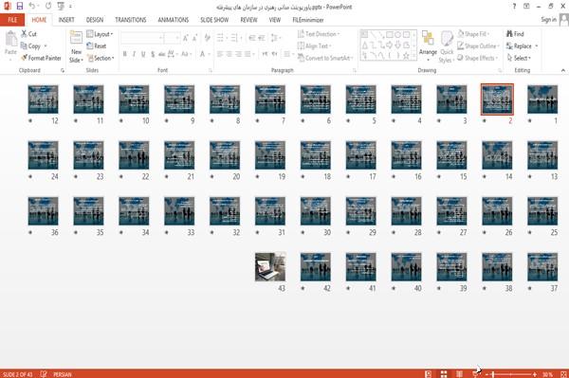The height and width of the screenshot is (378, 569).
Task: Click the Replace button
Action: coord(523,46)
